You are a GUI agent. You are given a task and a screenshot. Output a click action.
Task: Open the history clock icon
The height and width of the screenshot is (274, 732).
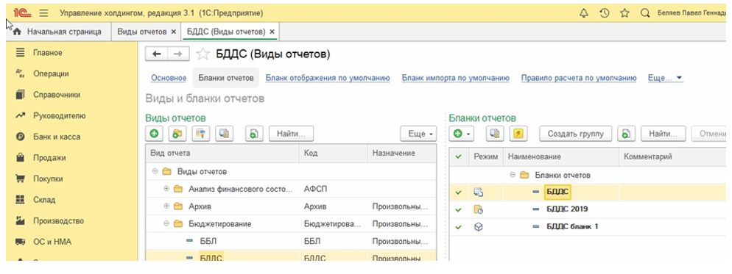(605, 13)
